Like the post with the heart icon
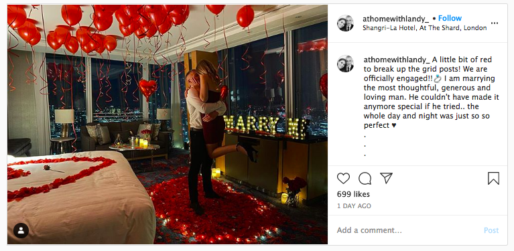Screen dimensions: 514x251 [343, 178]
